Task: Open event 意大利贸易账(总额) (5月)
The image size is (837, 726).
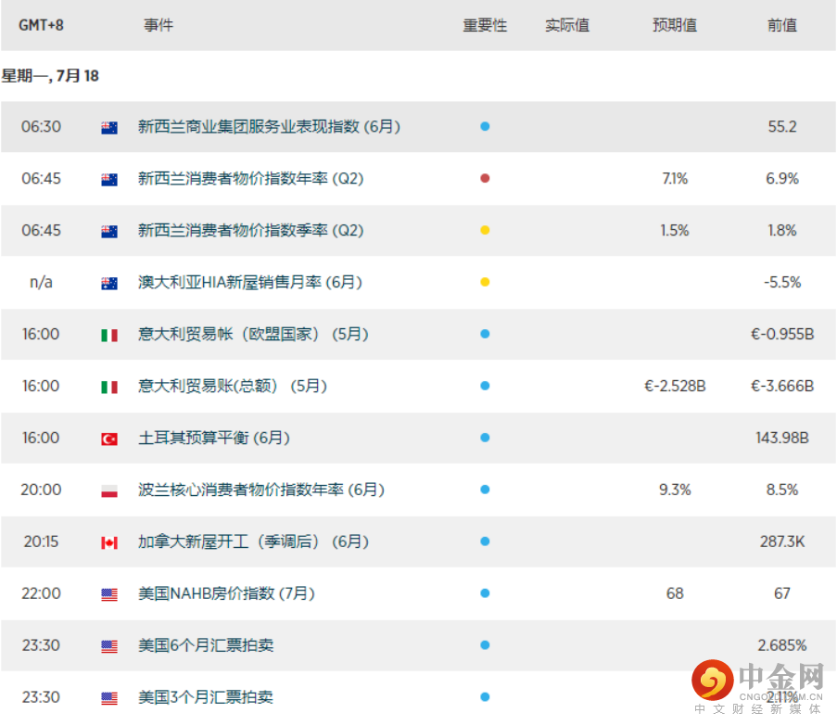Action: [233, 386]
